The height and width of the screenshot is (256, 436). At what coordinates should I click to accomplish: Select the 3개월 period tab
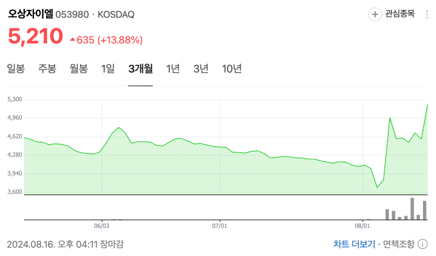click(x=140, y=69)
